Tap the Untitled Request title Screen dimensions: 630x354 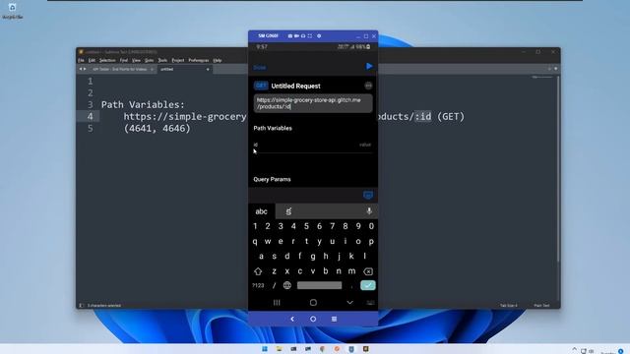pyautogui.click(x=295, y=86)
